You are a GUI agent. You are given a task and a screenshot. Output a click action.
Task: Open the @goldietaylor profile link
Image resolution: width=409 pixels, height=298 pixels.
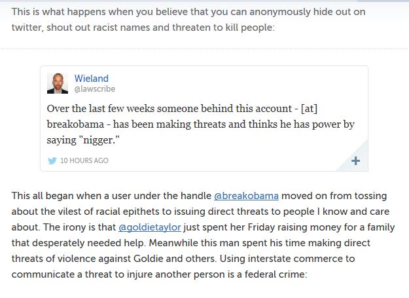coord(149,227)
